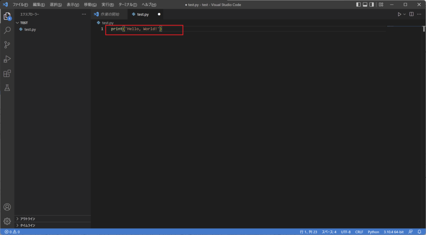The image size is (426, 235).
Task: Open the Testing flask icon
Action: click(7, 88)
